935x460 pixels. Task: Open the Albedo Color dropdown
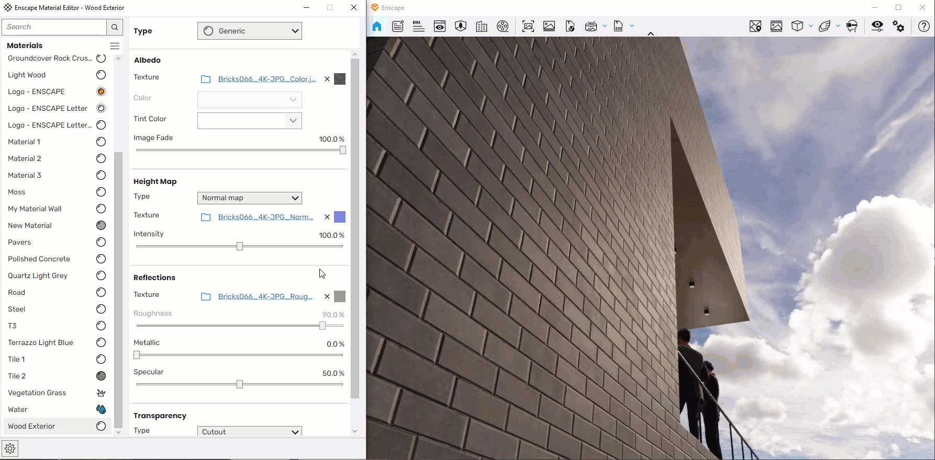[250, 99]
